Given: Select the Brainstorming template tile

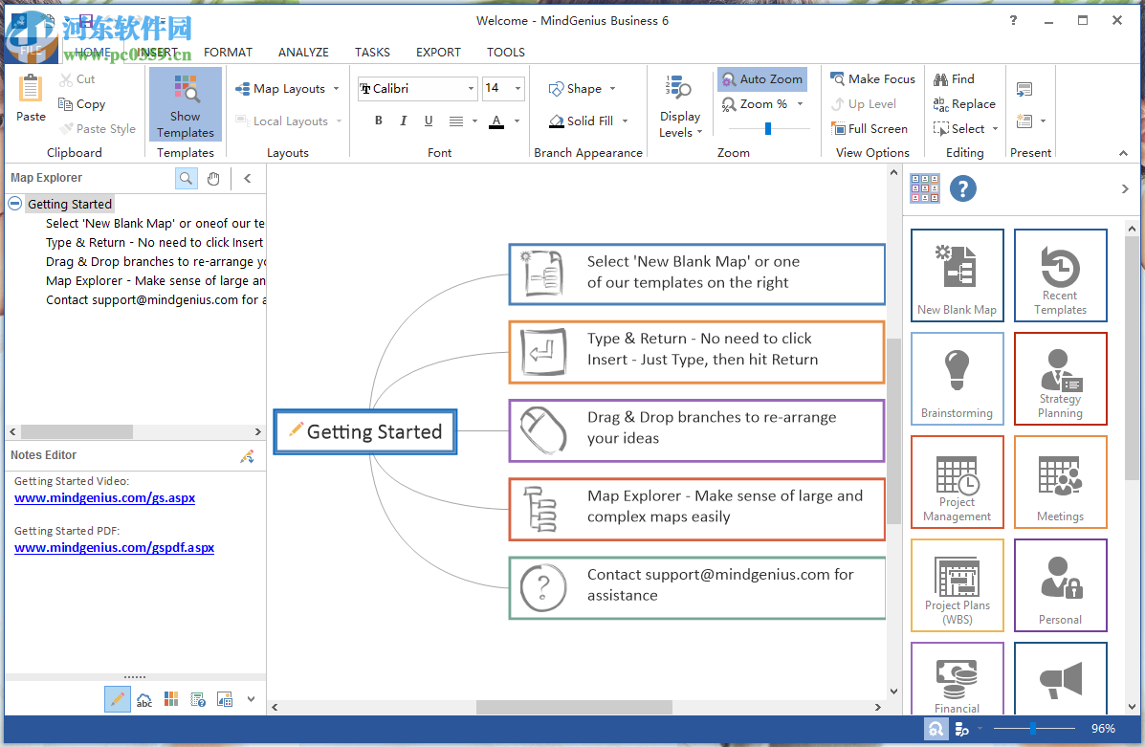Looking at the screenshot, I should tap(957, 379).
